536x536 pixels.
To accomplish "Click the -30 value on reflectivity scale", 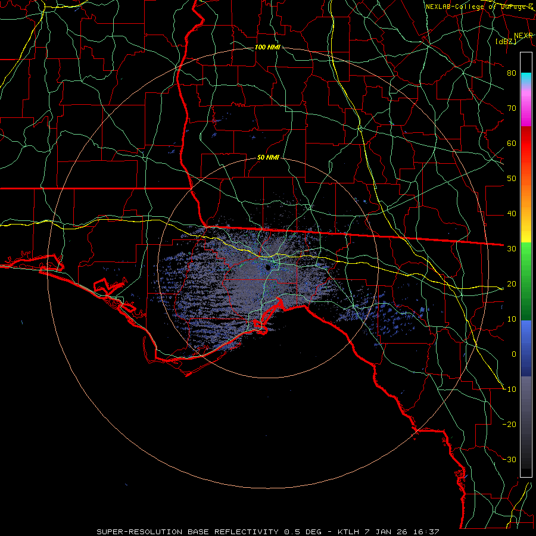I will 509,460.
